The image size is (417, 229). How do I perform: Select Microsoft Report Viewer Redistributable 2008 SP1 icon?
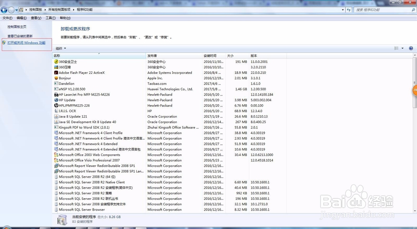56,166
